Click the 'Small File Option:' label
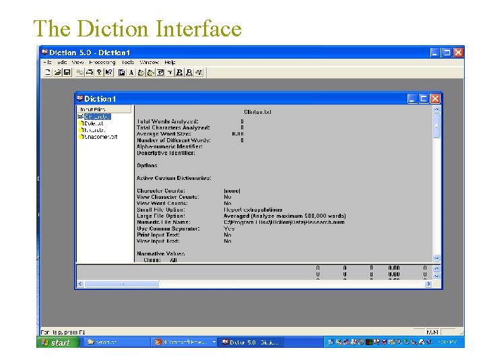Screen dimensions: 485x364 tap(161, 210)
